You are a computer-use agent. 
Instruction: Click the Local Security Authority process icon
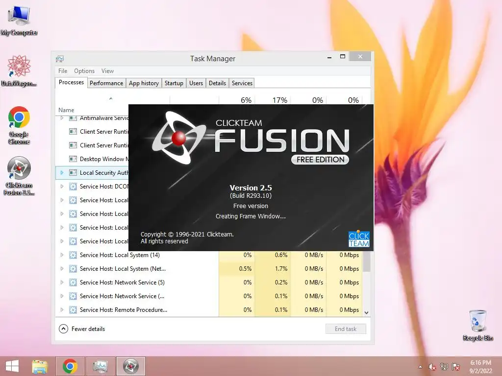(73, 173)
